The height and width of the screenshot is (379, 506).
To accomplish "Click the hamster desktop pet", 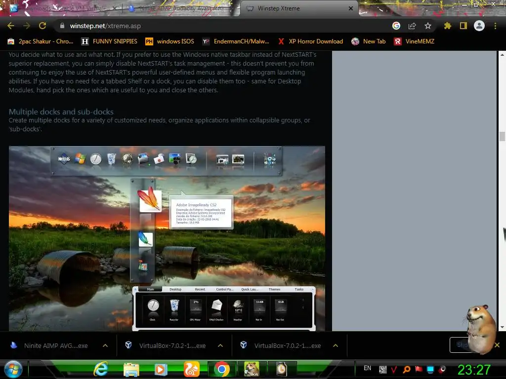I will pos(481,329).
